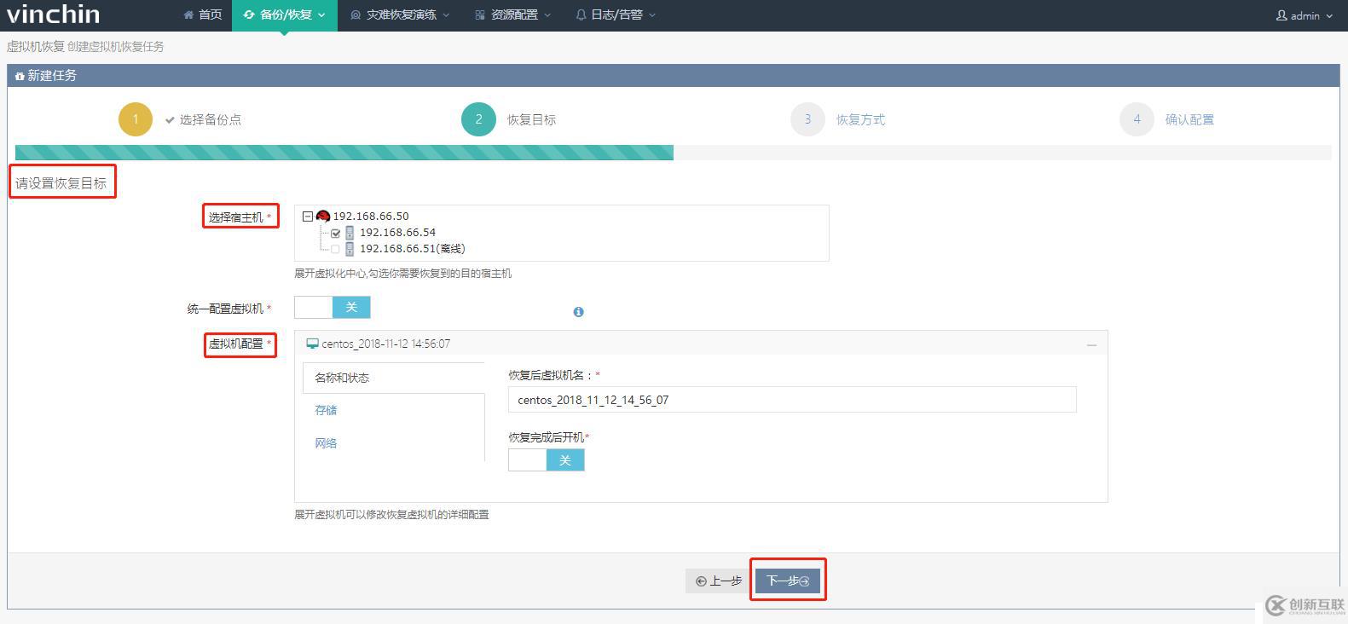Image resolution: width=1348 pixels, height=624 pixels.
Task: Click the 上一步 button
Action: tap(719, 581)
